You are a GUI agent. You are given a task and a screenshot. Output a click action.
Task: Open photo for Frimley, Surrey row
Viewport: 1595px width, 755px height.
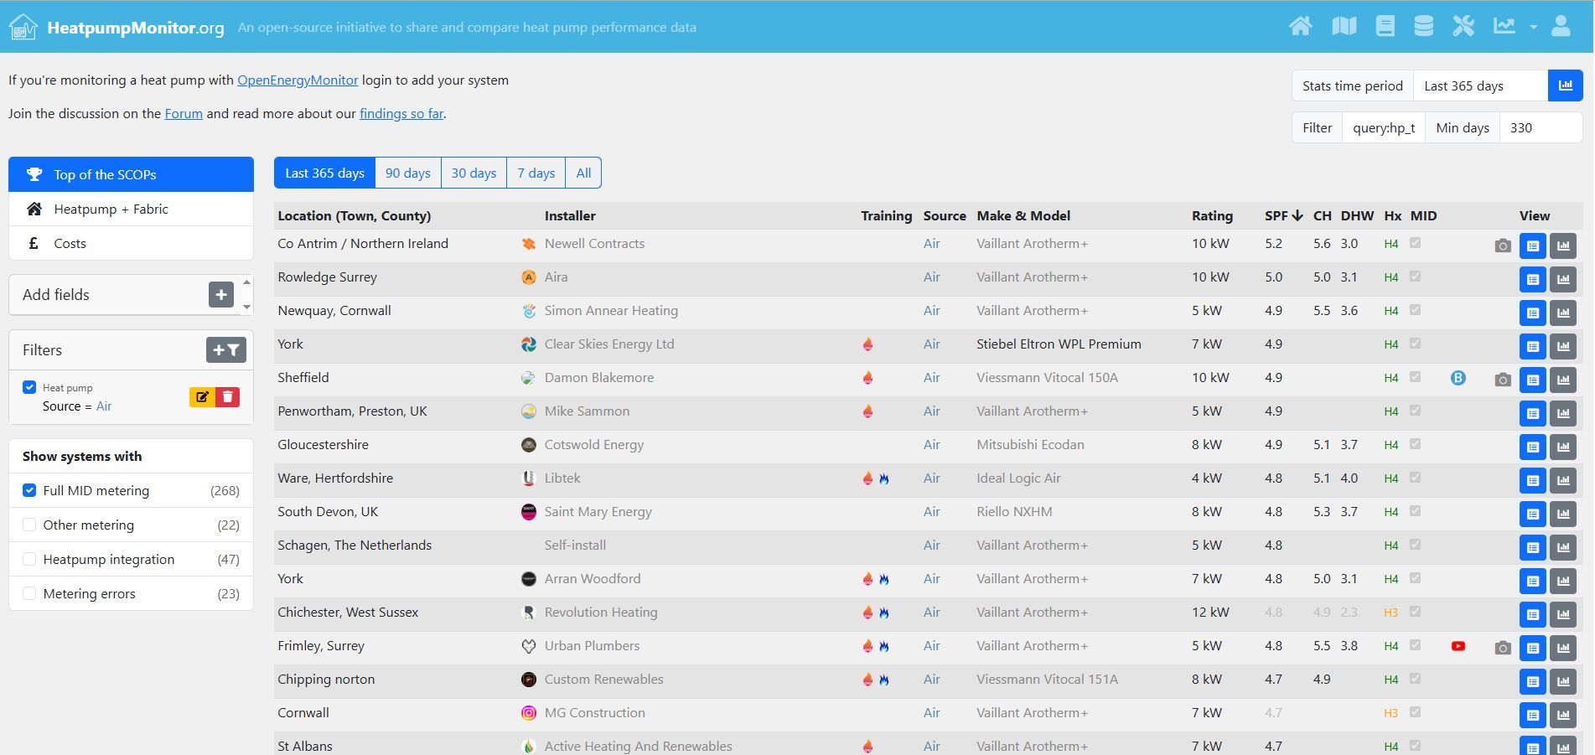click(x=1503, y=648)
